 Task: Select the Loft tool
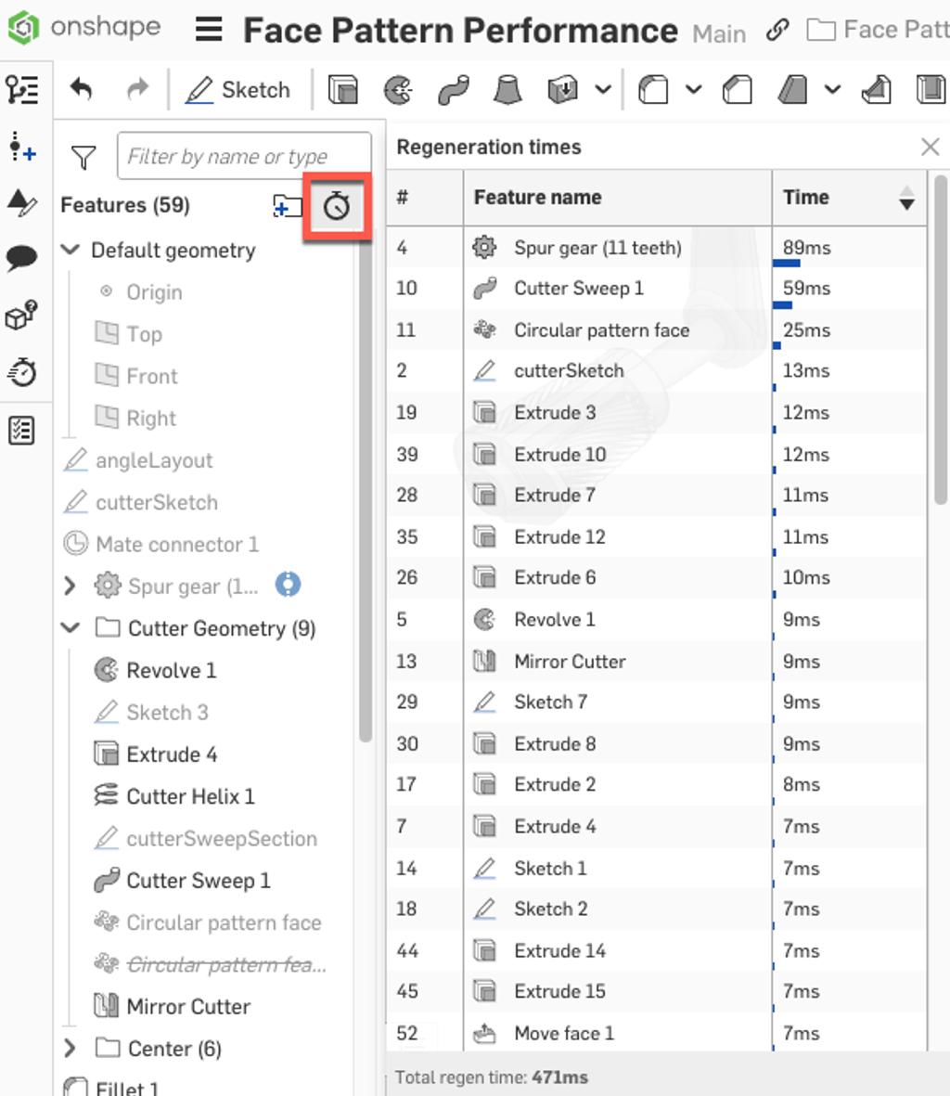(507, 89)
